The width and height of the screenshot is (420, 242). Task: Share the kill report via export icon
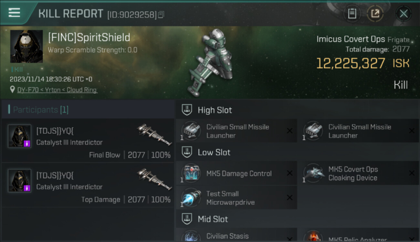coord(375,14)
